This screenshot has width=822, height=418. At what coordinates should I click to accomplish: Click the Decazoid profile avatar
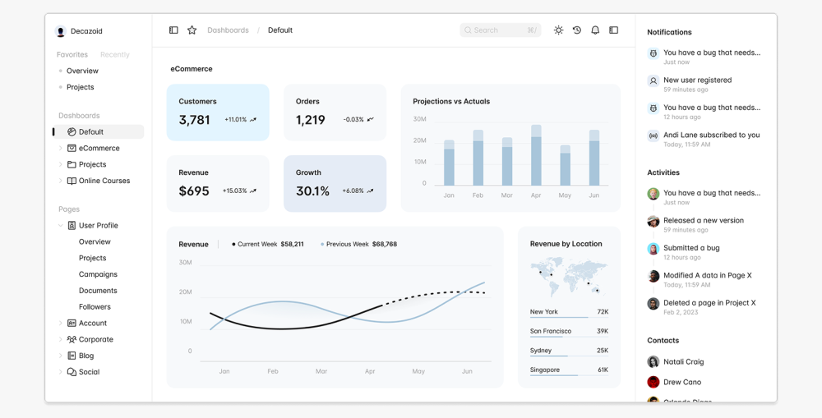click(61, 31)
